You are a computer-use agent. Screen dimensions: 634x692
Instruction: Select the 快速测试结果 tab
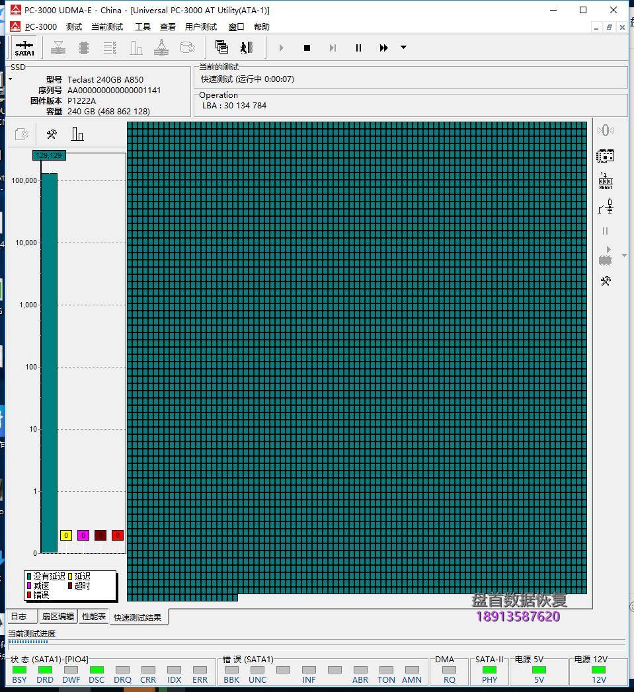(x=138, y=617)
